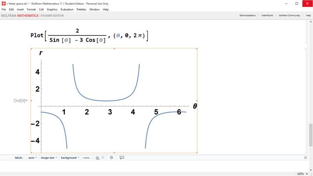313x176 pixels.
Task: Click the output cell bracket on right edge
Action: 306,101
